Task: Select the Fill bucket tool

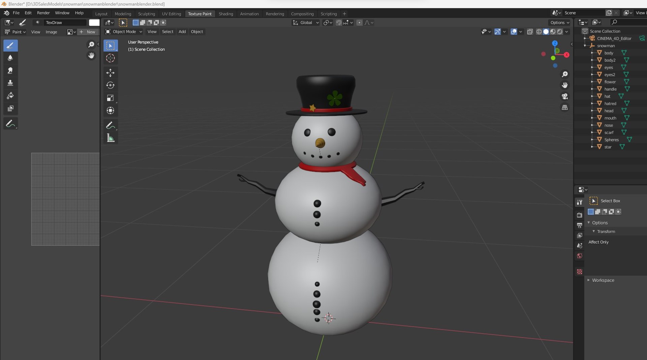Action: [10, 96]
